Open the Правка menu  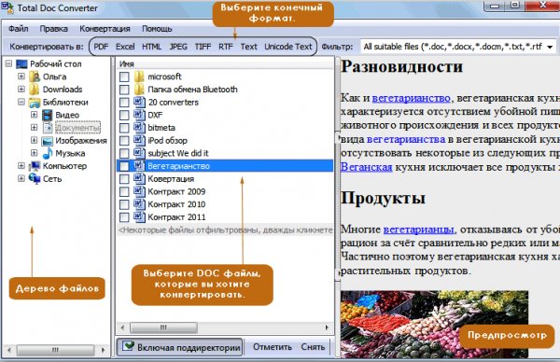point(53,29)
